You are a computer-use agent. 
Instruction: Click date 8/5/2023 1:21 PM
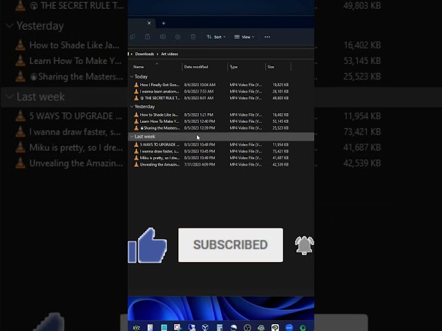click(x=198, y=114)
